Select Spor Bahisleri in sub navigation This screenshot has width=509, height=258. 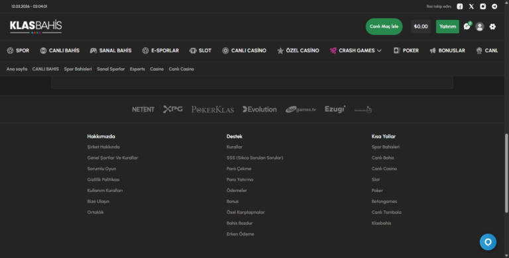[x=78, y=69]
